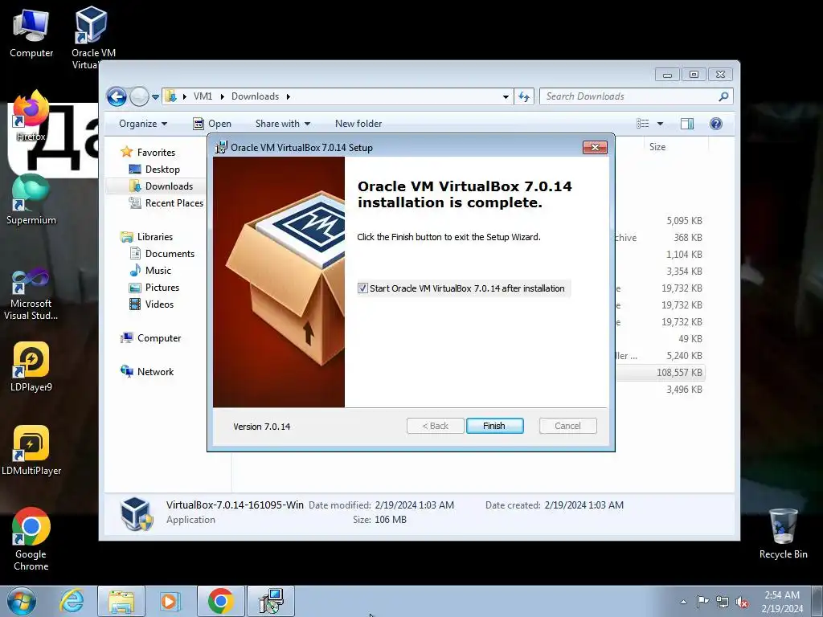823x617 pixels.
Task: Select Network in the navigation pane
Action: point(155,372)
